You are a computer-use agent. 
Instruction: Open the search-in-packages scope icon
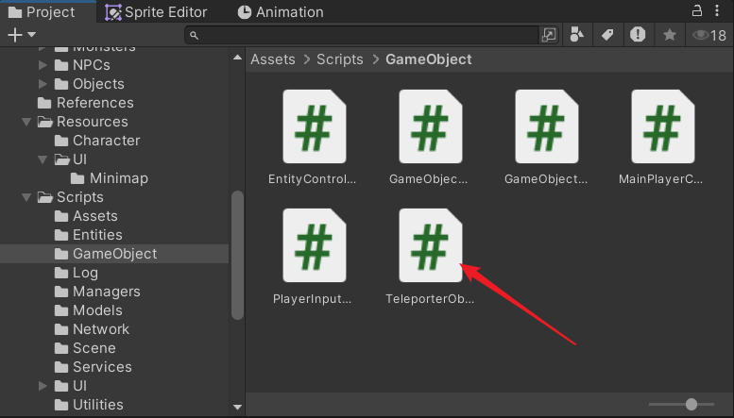[x=549, y=35]
